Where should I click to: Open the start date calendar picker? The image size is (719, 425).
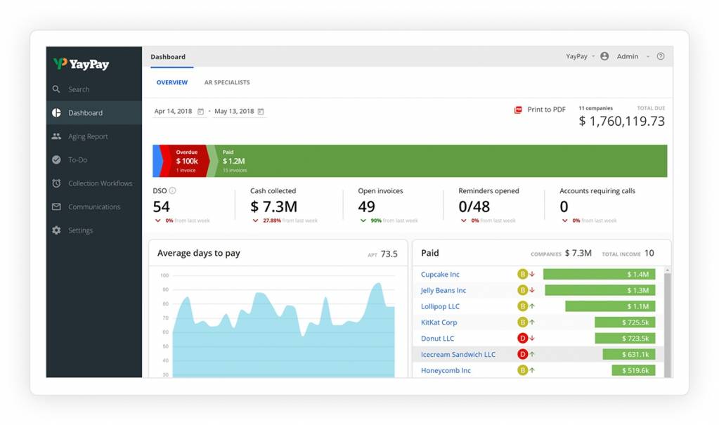coord(200,112)
